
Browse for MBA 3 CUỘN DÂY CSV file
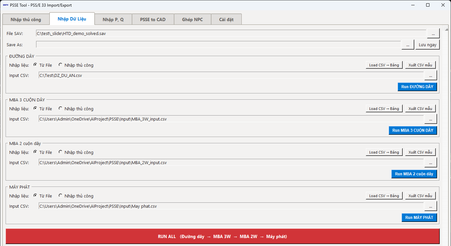tap(430, 119)
